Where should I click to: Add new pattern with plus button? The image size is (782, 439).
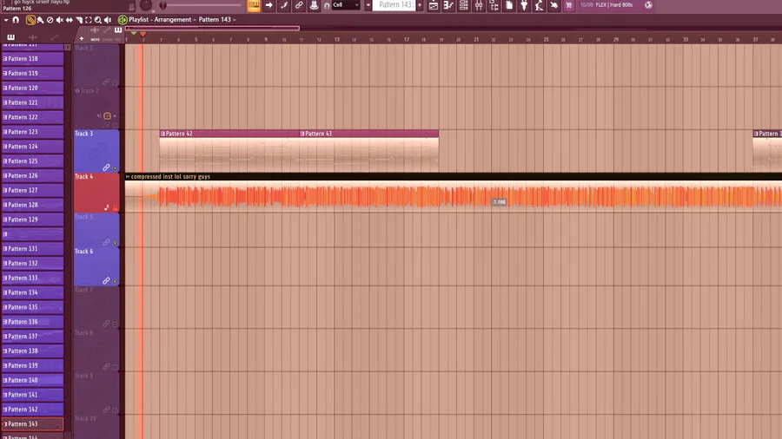coord(419,5)
